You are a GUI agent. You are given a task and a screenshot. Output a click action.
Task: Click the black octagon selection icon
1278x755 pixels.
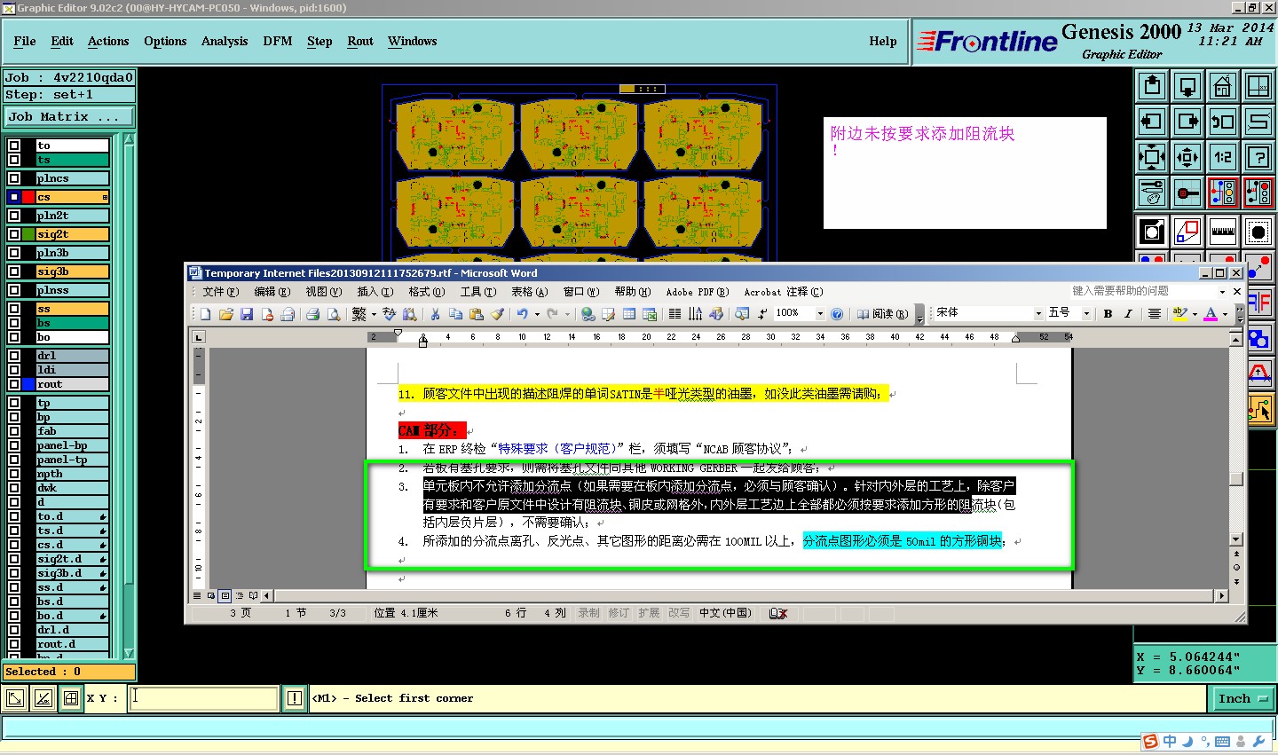1258,232
